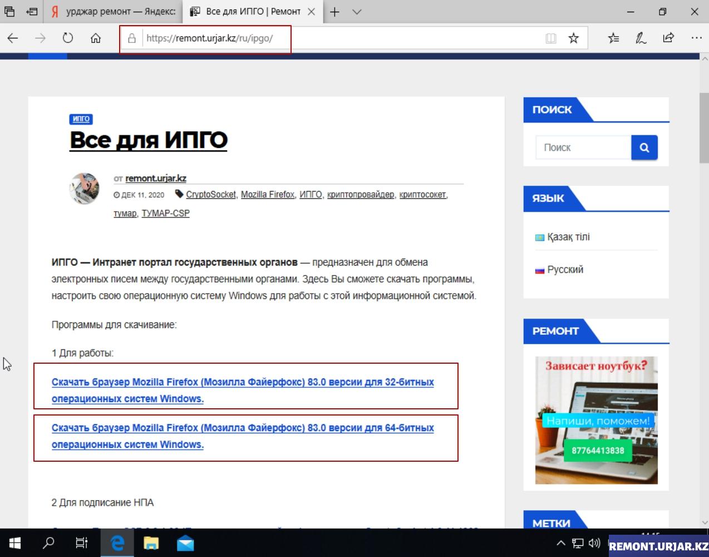Viewport: 709px width, 557px height.
Task: Open Settings and more ellipsis menu
Action: tap(696, 38)
